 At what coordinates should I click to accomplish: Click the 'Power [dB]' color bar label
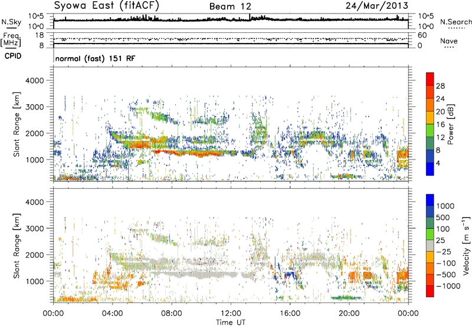pyautogui.click(x=450, y=124)
